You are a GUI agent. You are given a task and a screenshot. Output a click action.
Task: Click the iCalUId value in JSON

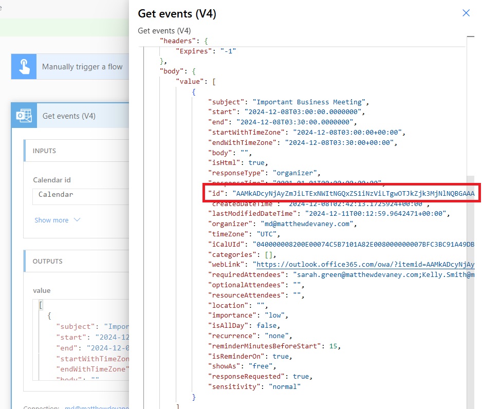tap(363, 244)
